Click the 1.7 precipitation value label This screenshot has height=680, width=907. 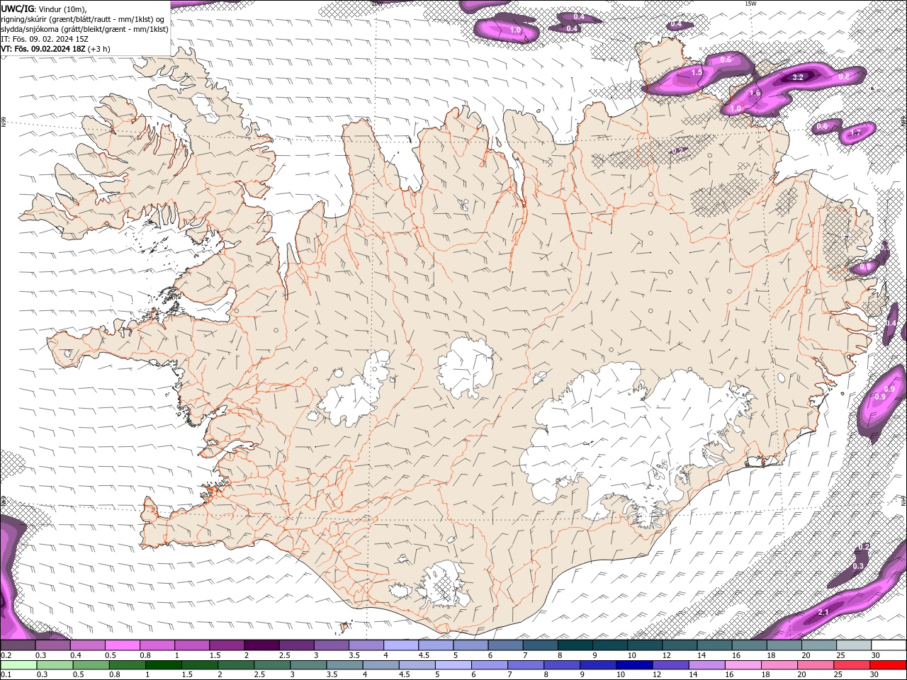(x=855, y=132)
